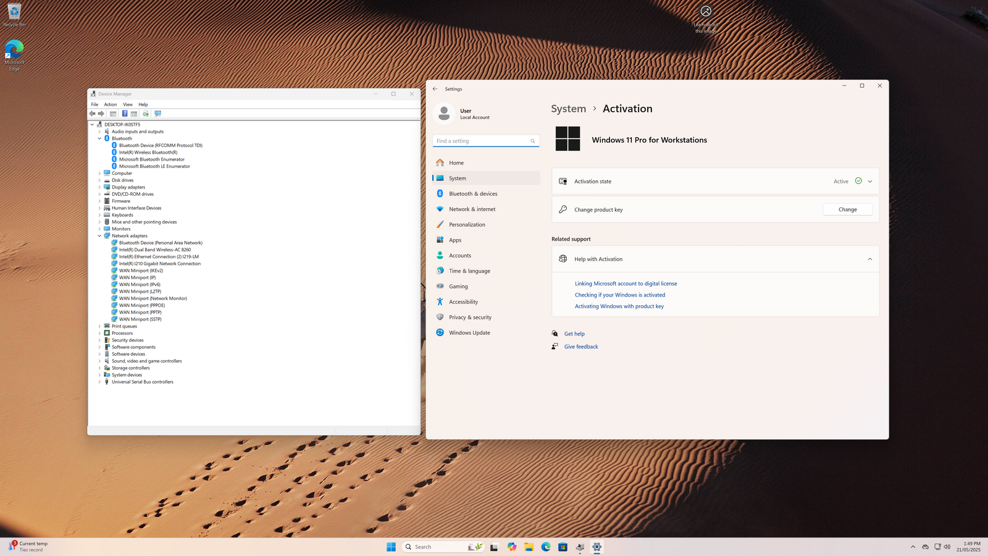Open Activating Windows with product key link
The image size is (988, 556).
click(x=619, y=306)
